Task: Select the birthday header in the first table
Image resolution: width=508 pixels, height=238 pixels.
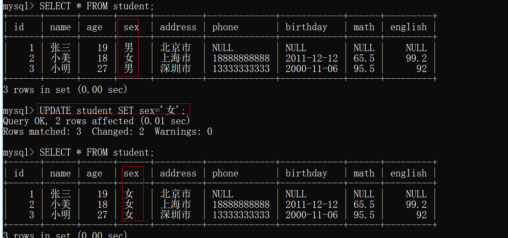Action: 306,27
